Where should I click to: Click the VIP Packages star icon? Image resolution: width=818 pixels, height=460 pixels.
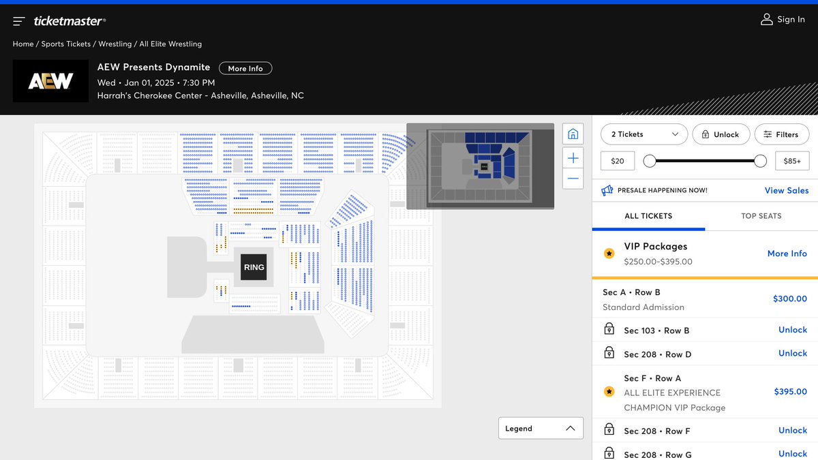[x=609, y=254]
